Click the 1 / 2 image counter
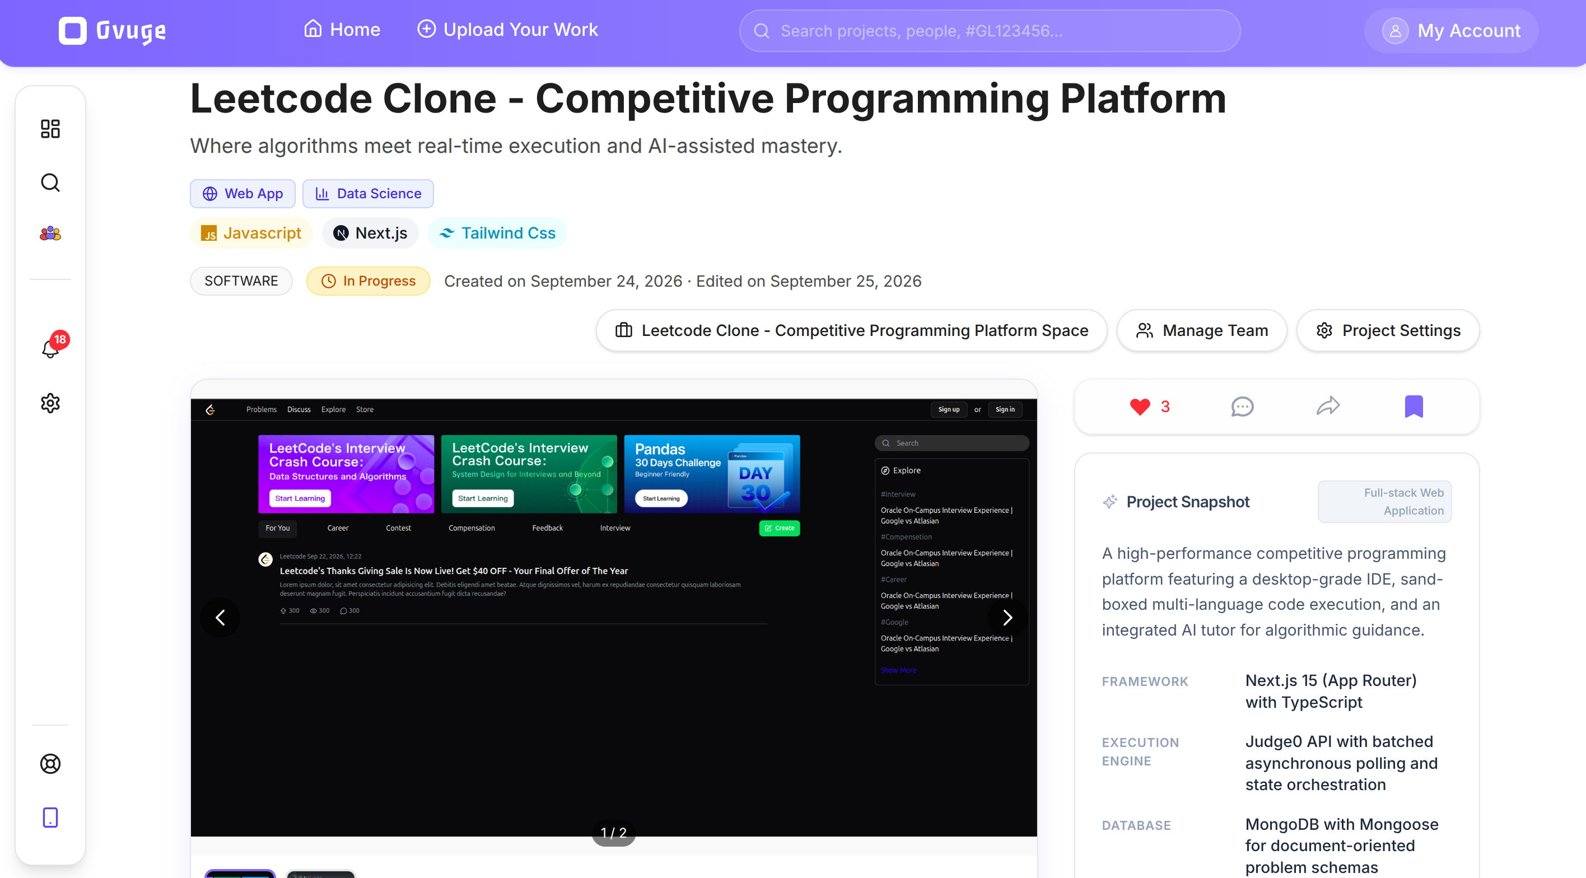 point(614,833)
